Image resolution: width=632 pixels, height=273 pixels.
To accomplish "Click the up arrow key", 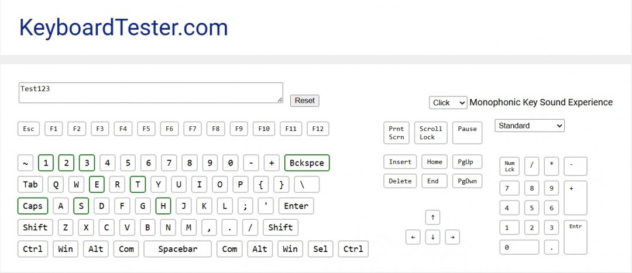I will [x=432, y=218].
